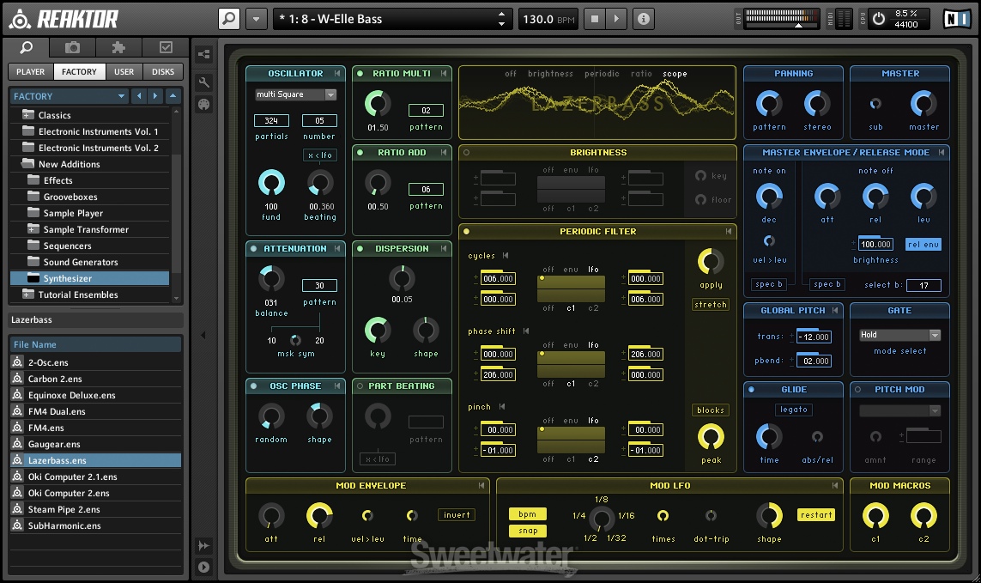Click the structure view icon in side strip
981x583 pixels.
click(204, 54)
